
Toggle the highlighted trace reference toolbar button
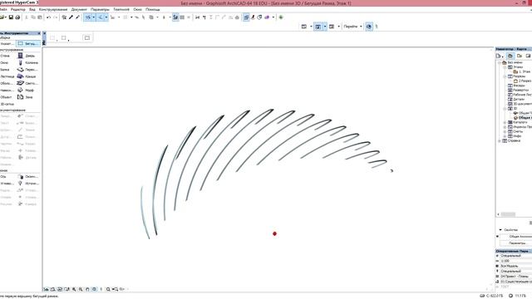(x=175, y=17)
